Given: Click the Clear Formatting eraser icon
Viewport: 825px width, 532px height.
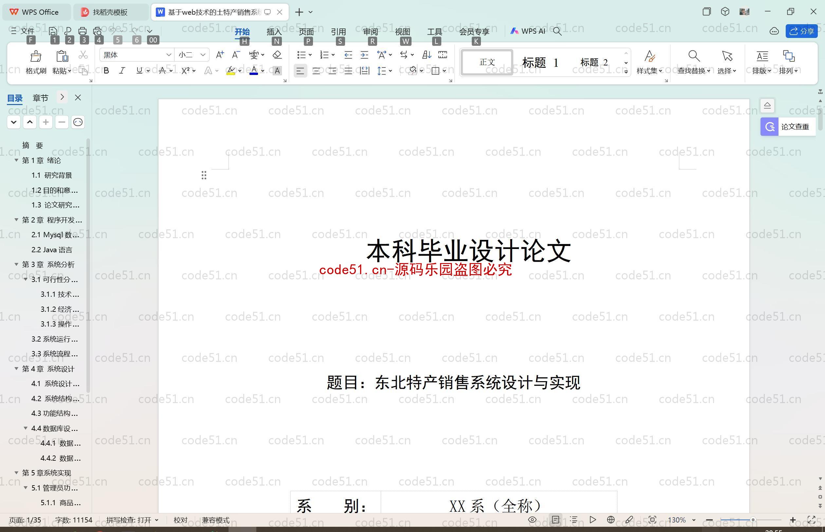Looking at the screenshot, I should tap(277, 55).
